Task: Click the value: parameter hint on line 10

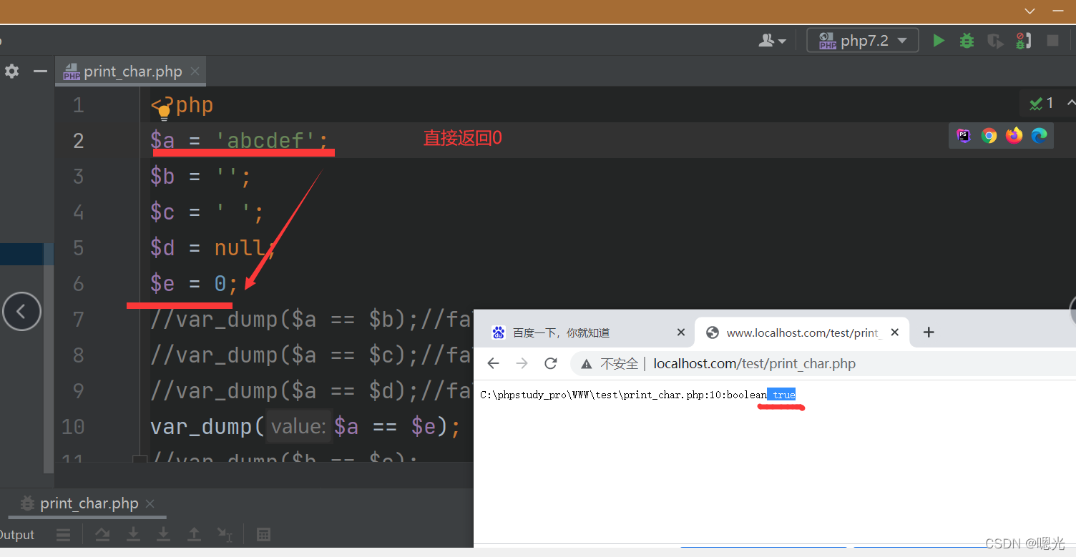Action: tap(299, 427)
